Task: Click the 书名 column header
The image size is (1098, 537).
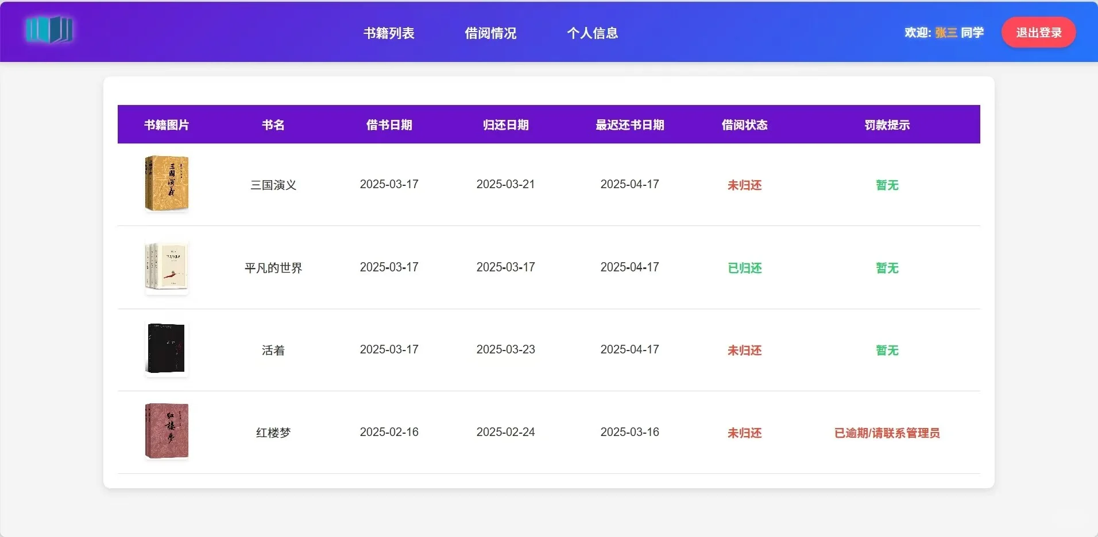Action: (273, 125)
